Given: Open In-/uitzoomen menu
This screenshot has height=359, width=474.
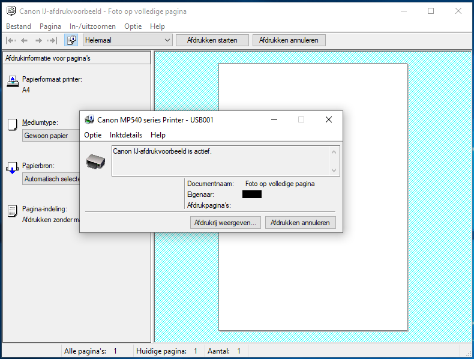Looking at the screenshot, I should click(x=92, y=26).
